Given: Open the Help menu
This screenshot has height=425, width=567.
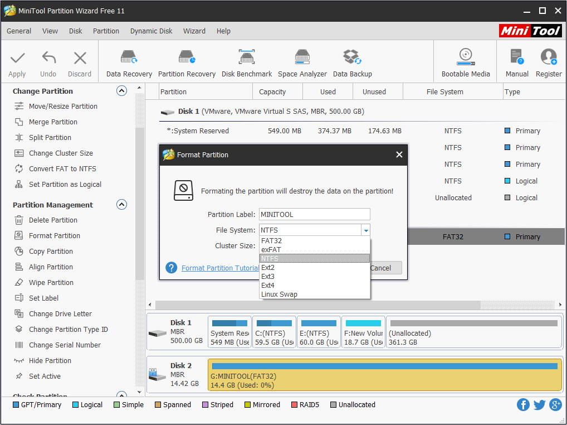Looking at the screenshot, I should pos(223,31).
